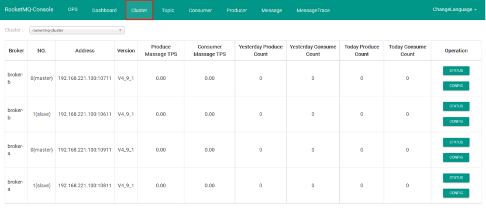Screen dimensions: 486x216
Task: Click V4_9_1 in the 10811 row
Action: click(126, 186)
